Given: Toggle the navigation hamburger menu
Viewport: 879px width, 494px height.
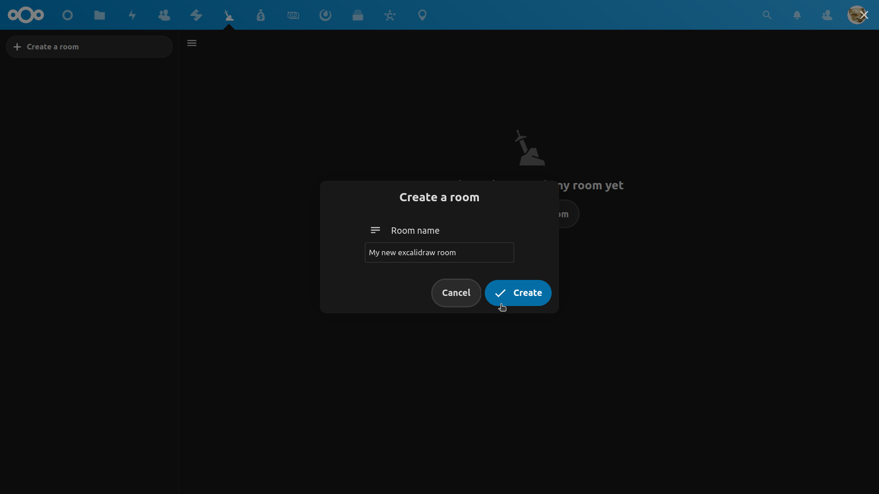Looking at the screenshot, I should point(192,43).
